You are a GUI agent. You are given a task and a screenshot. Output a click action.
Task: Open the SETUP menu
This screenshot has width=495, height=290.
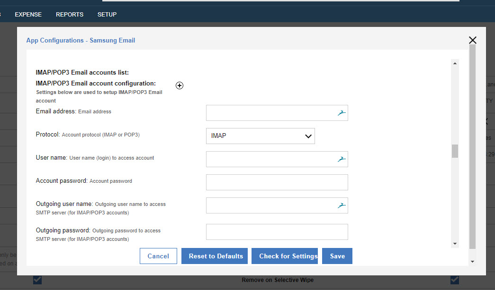pyautogui.click(x=107, y=15)
